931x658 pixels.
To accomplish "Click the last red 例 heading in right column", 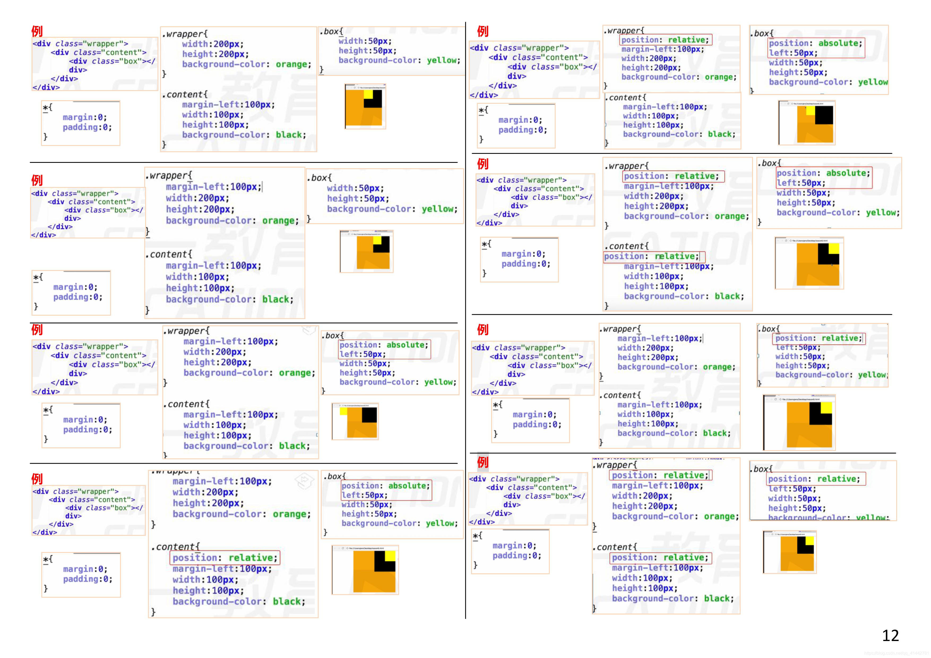I will pos(482,462).
